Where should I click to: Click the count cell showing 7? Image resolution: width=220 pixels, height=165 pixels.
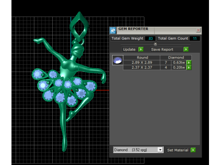165,62
